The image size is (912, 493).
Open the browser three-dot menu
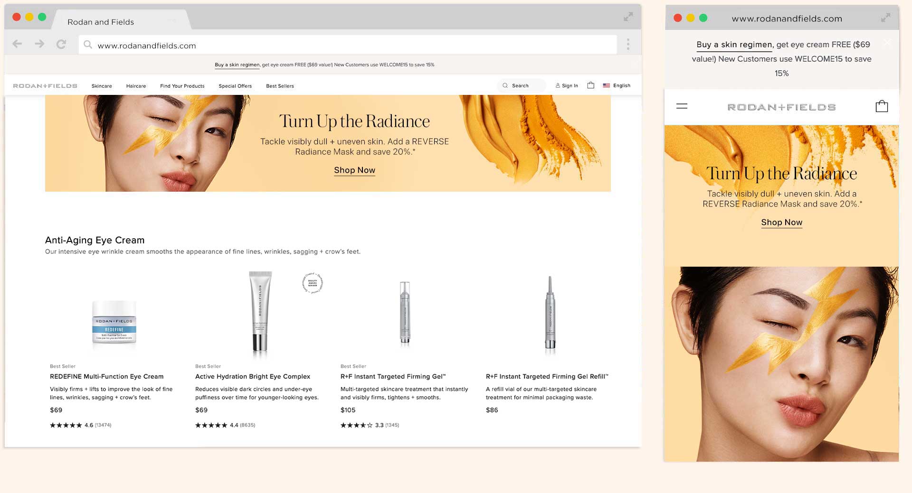[628, 45]
